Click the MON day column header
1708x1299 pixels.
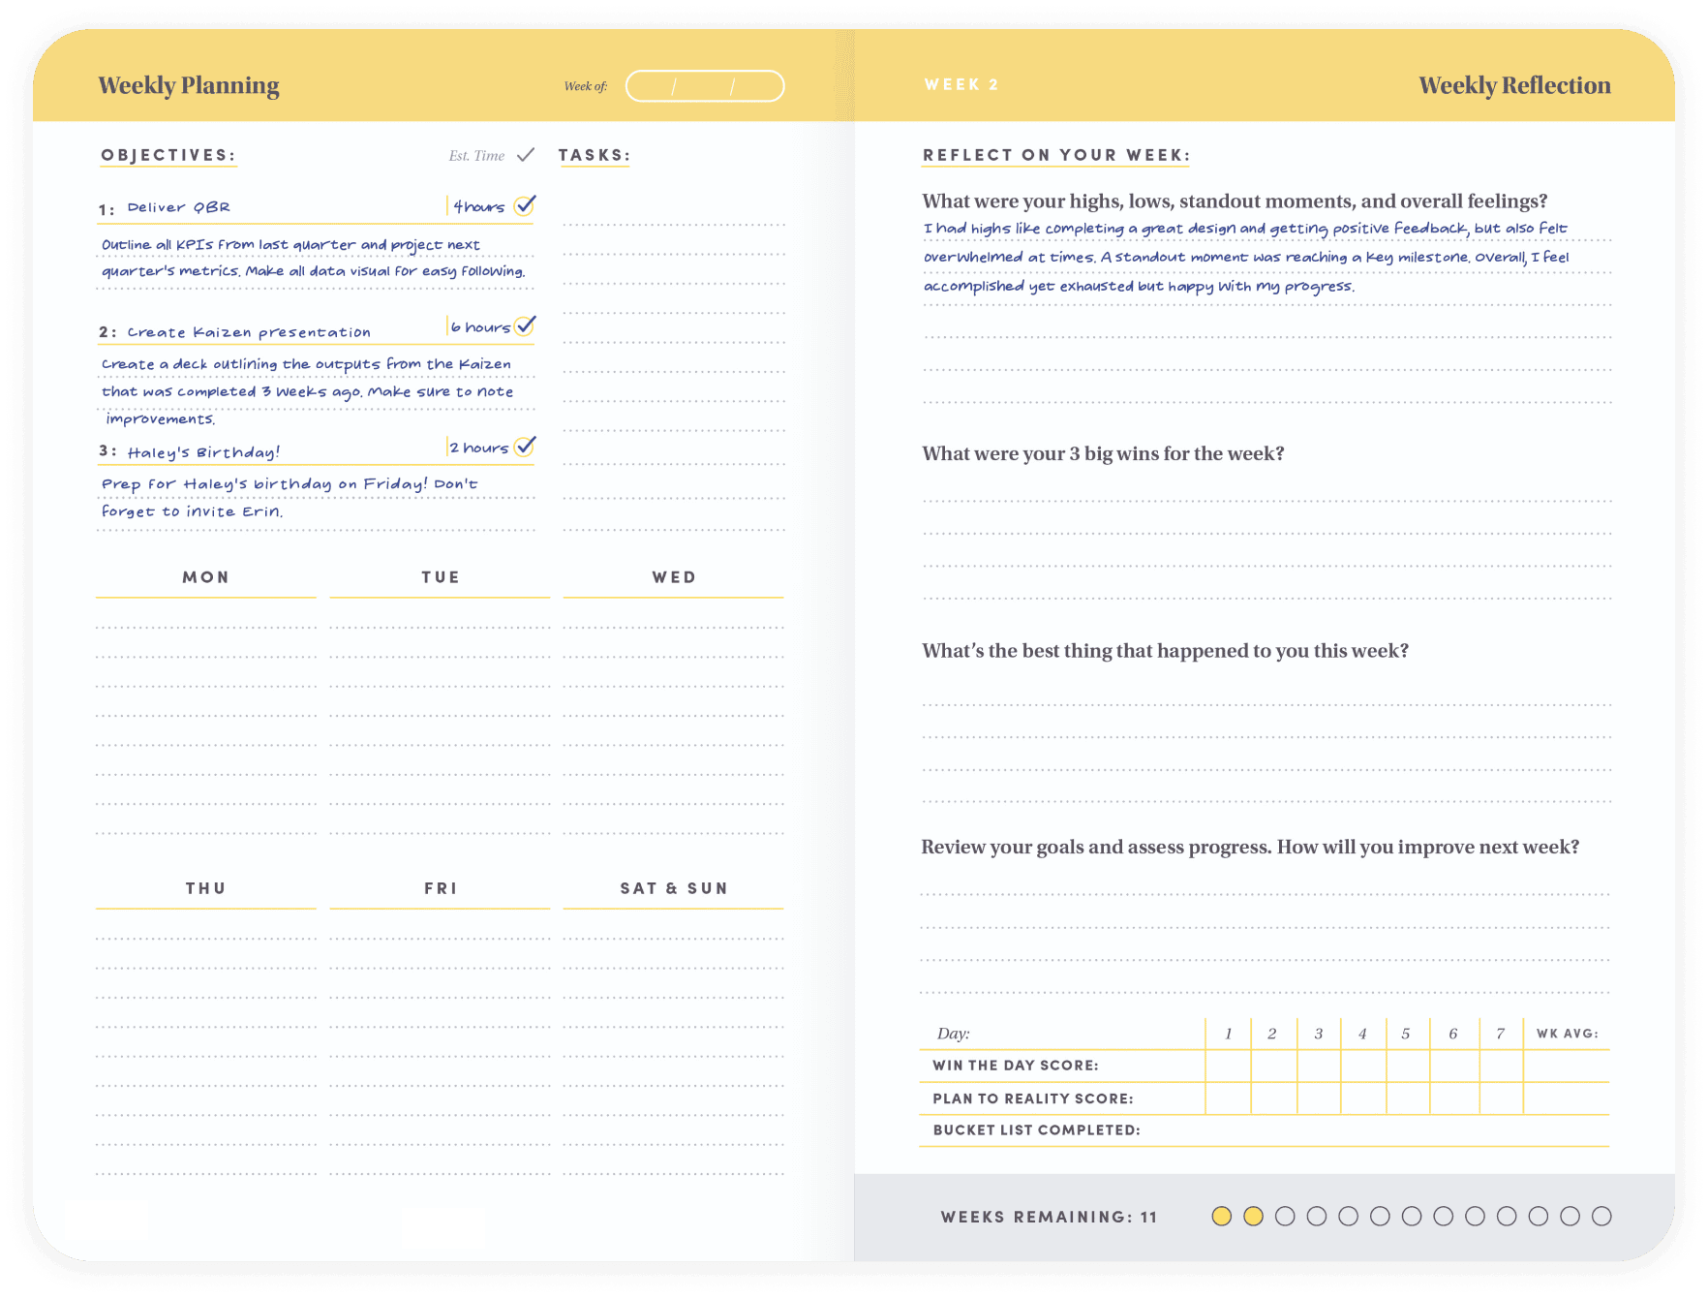(x=206, y=577)
